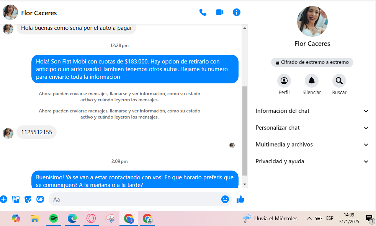Choose a sticker to send
This screenshot has height=226, width=376.
(28, 199)
